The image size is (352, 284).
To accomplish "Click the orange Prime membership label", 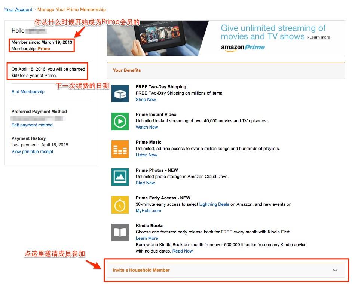I will (44, 49).
